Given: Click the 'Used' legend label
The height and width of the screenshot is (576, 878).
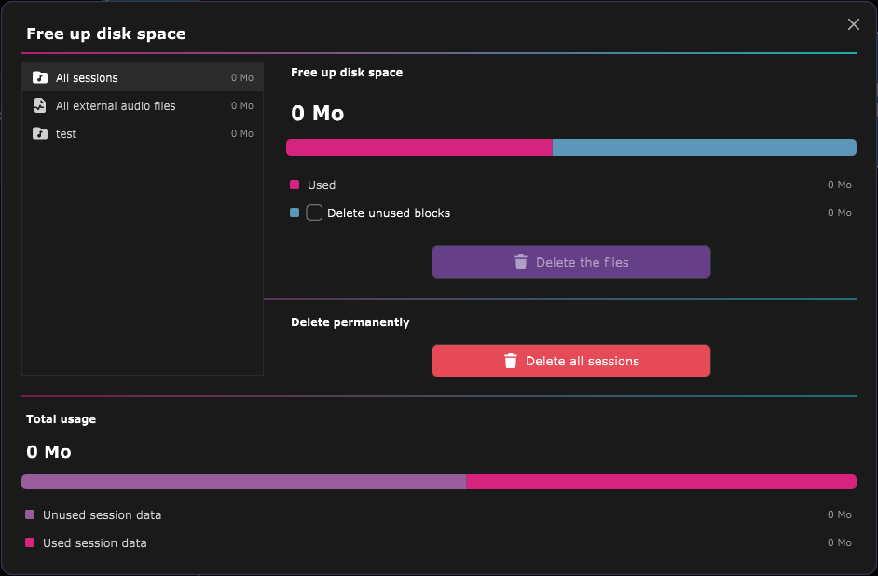Looking at the screenshot, I should pyautogui.click(x=322, y=185).
